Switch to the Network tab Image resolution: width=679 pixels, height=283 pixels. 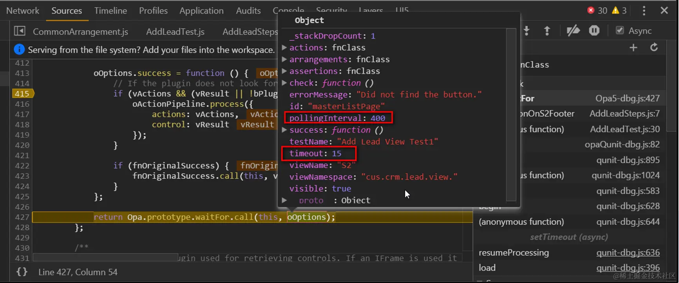click(23, 11)
